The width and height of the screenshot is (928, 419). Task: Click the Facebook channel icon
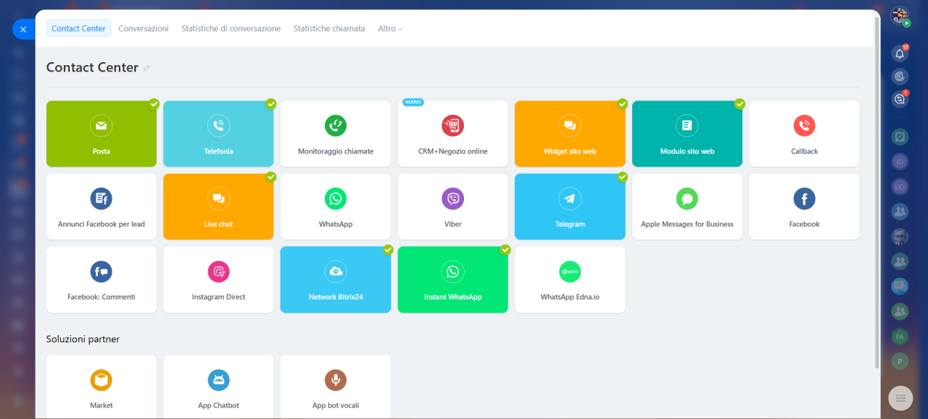tap(804, 198)
